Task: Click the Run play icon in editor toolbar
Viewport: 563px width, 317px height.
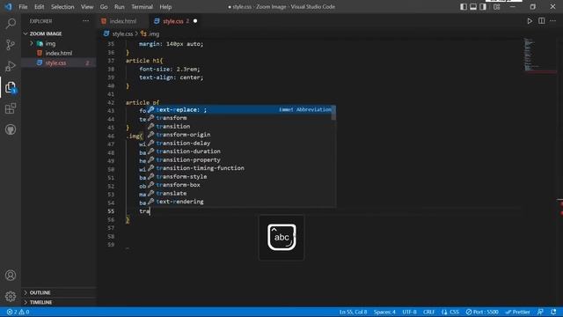Action: click(530, 21)
